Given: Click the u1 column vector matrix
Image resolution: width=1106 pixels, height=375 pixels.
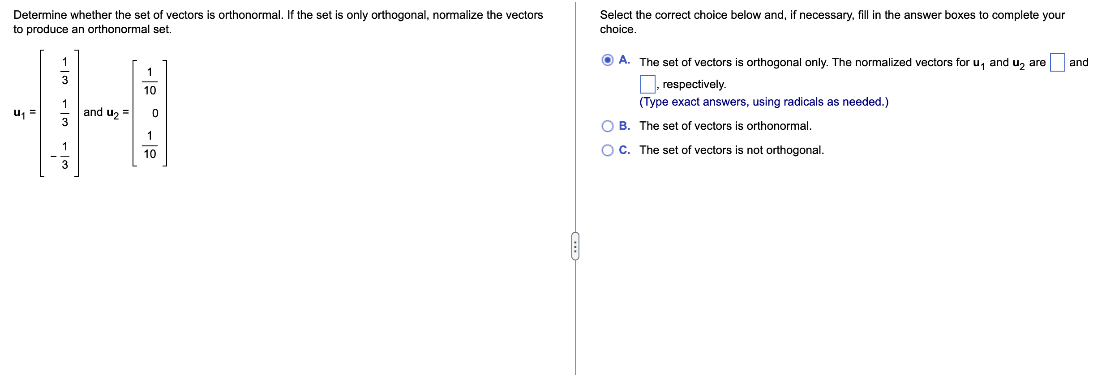Looking at the screenshot, I should coord(59,113).
